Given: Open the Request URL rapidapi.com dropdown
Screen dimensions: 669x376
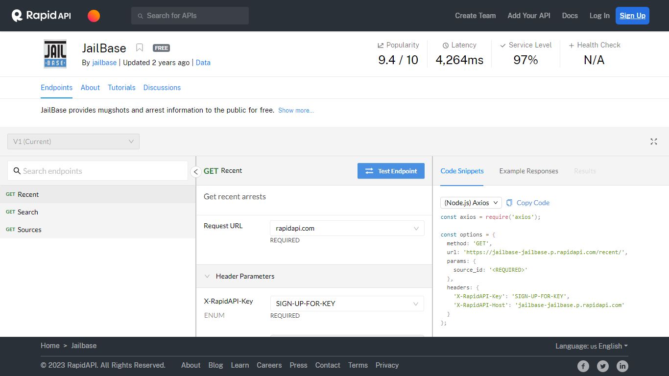Looking at the screenshot, I should tap(347, 228).
